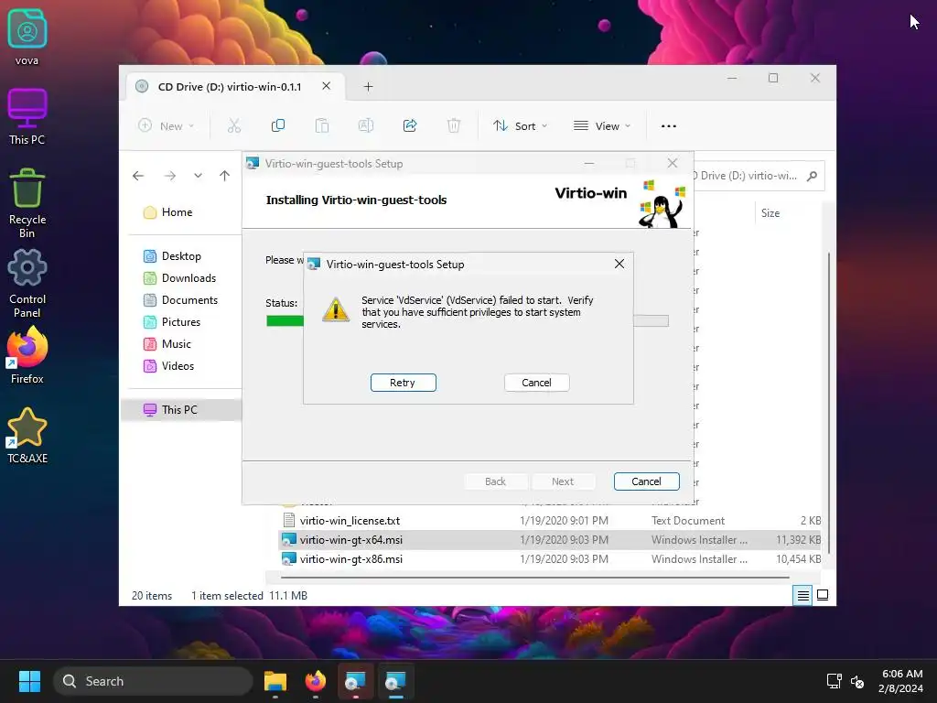This screenshot has width=937, height=703.
Task: Go up one folder level
Action: 225,176
